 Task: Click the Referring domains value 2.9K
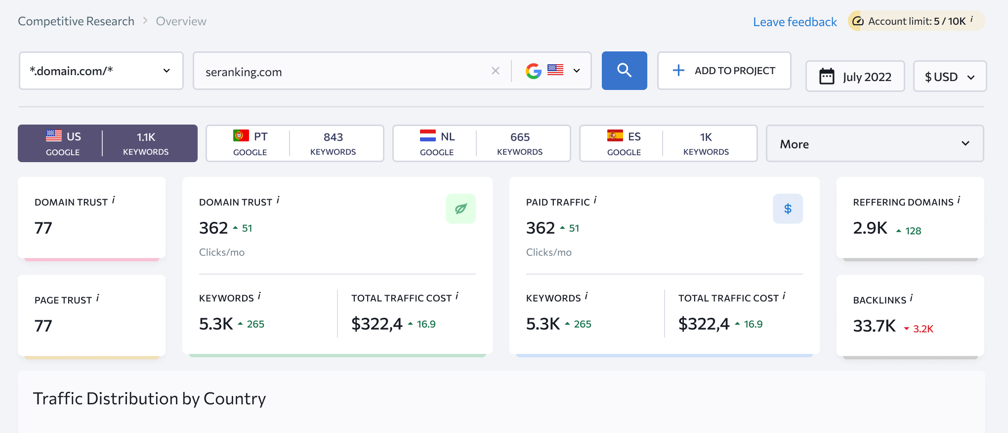pyautogui.click(x=870, y=228)
